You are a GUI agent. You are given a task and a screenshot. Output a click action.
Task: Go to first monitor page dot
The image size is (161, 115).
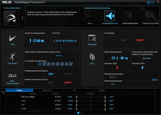(78, 113)
